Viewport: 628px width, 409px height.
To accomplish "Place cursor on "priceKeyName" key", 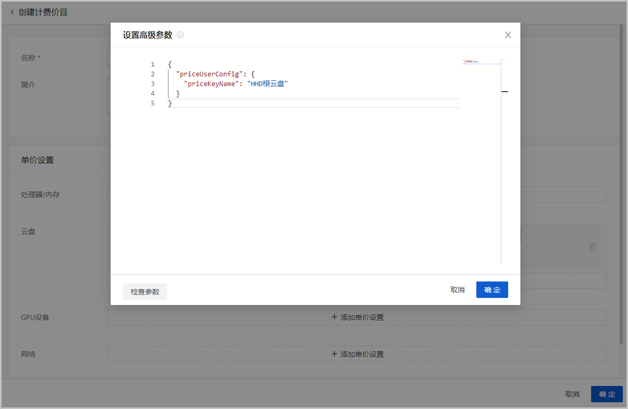I will pos(211,84).
